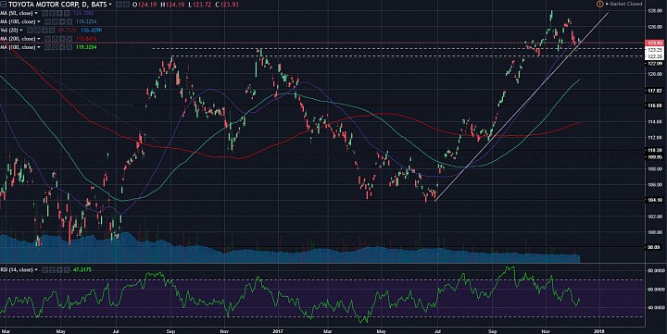The height and width of the screenshot is (334, 667).
Task: Open the Vol (20) settings gear icon
Action: click(37, 31)
